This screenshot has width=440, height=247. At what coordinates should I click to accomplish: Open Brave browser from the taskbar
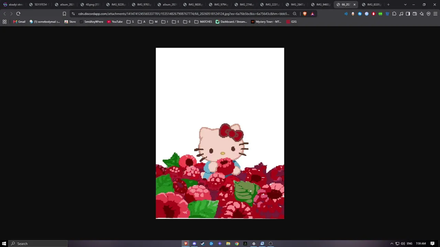(x=186, y=244)
